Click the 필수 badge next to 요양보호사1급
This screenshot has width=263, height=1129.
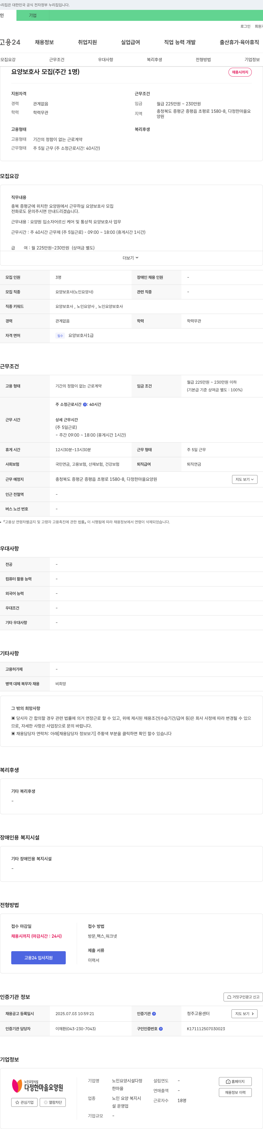(60, 336)
